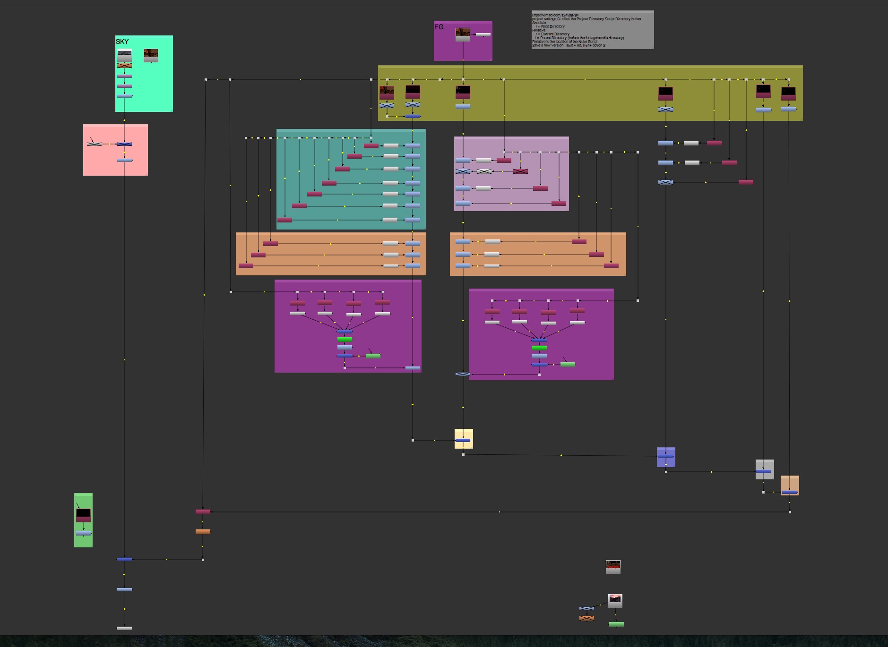Select the orange thumbnail node in SKY backdrop

(x=151, y=55)
